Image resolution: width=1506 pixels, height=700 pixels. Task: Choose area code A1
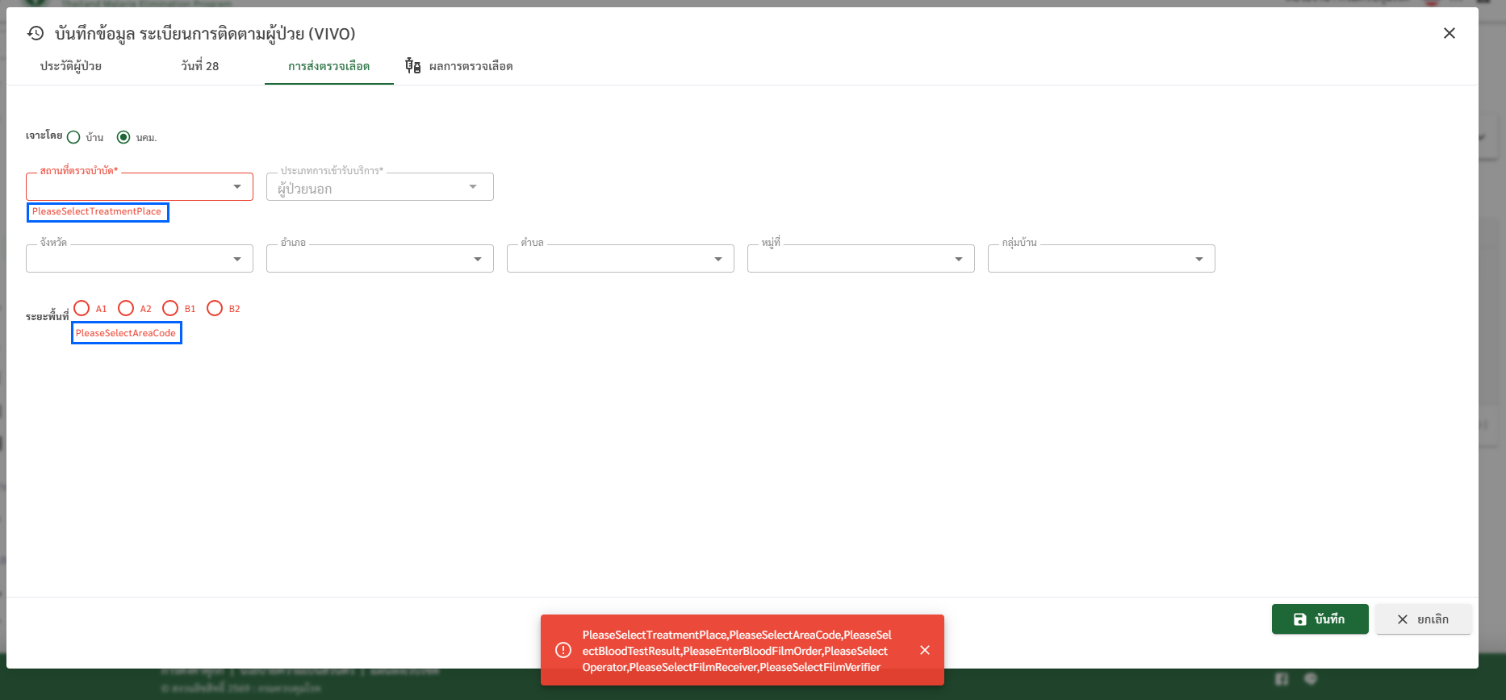pyautogui.click(x=82, y=308)
